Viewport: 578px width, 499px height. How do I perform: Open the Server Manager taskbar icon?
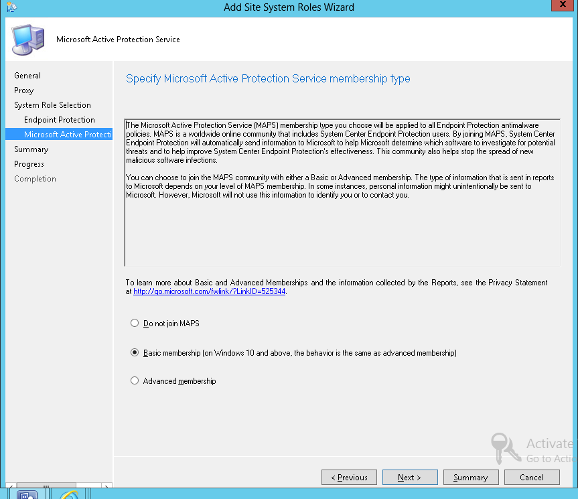27,494
